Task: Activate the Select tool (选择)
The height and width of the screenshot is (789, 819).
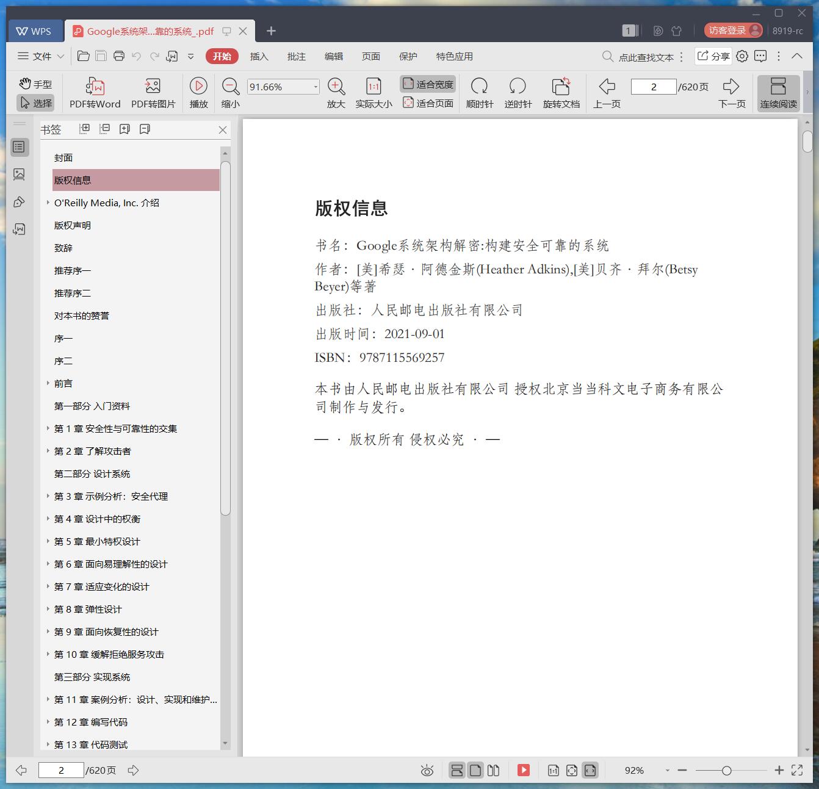Action: 35,103
